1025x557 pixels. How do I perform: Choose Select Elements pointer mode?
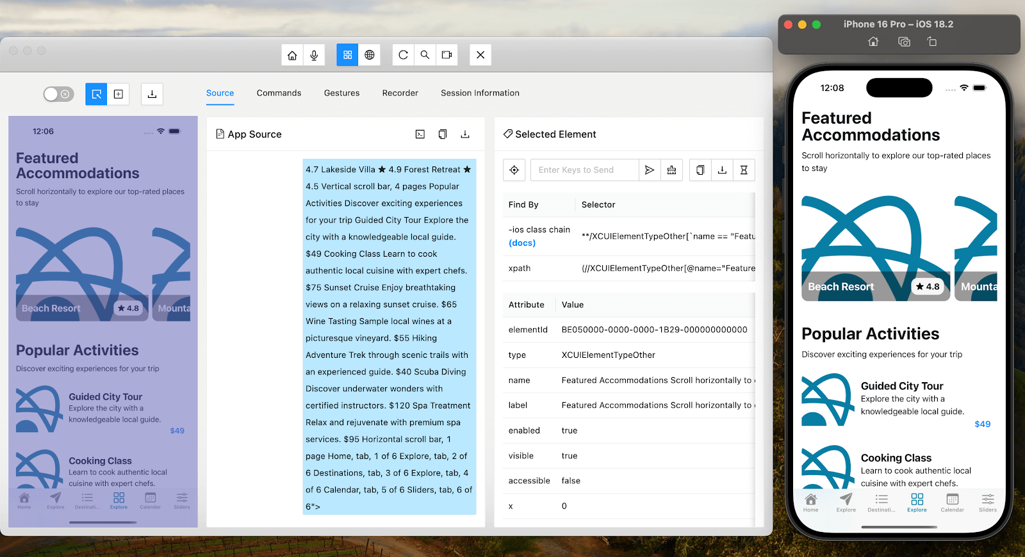[x=96, y=94]
